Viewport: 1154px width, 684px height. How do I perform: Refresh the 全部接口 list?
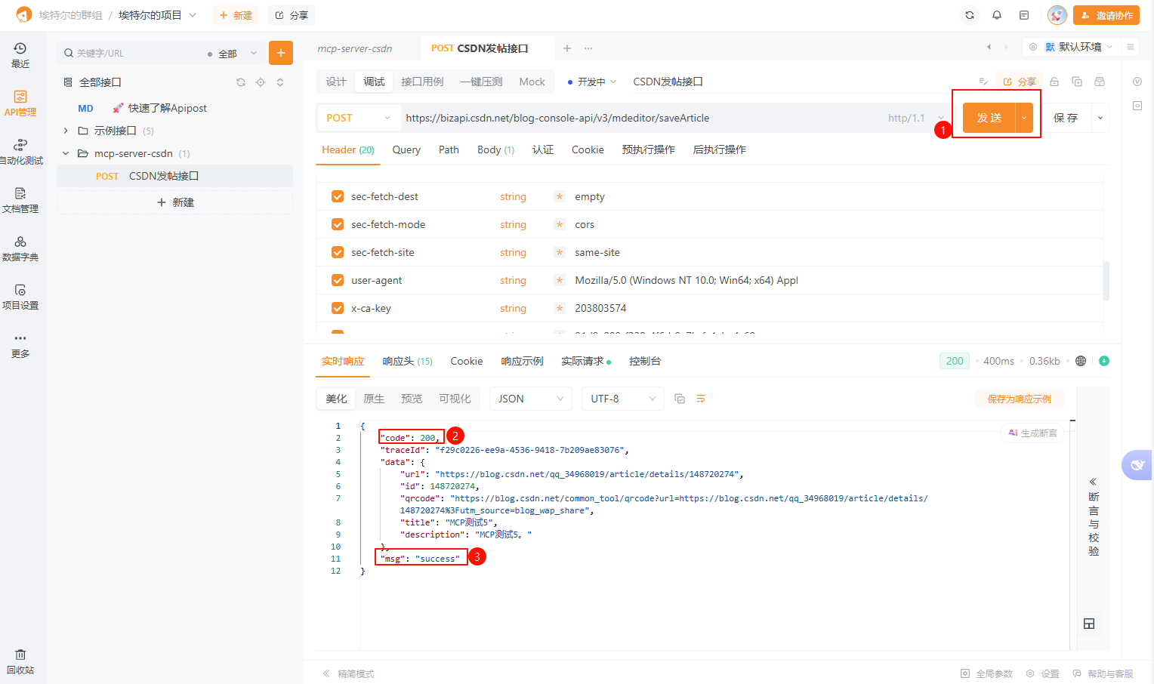(241, 82)
